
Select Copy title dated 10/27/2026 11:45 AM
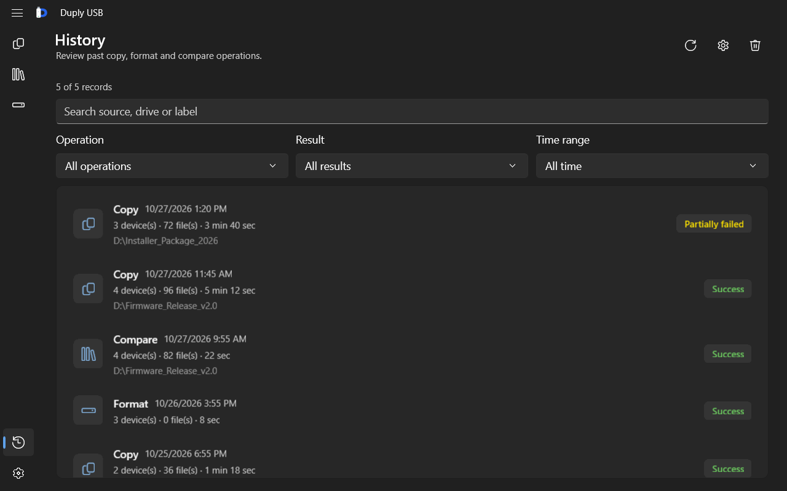[126, 274]
